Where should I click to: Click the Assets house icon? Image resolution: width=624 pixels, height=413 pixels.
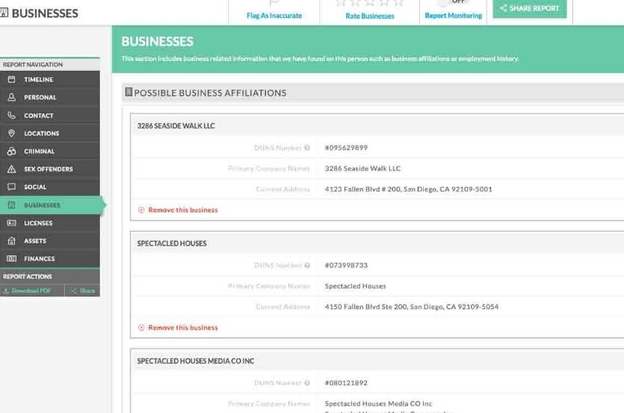pos(11,240)
